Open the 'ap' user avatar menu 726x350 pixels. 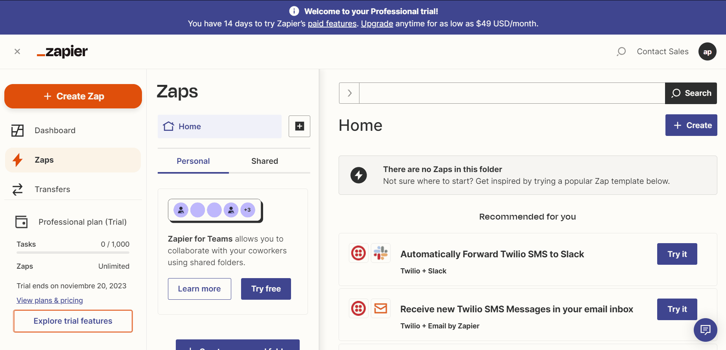pos(707,51)
